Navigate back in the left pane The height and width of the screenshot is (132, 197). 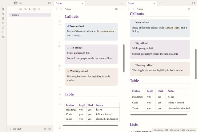coord(57,9)
